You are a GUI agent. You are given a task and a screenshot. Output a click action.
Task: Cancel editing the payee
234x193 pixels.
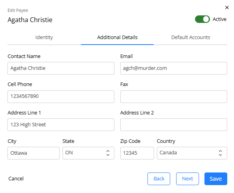coord(16,179)
